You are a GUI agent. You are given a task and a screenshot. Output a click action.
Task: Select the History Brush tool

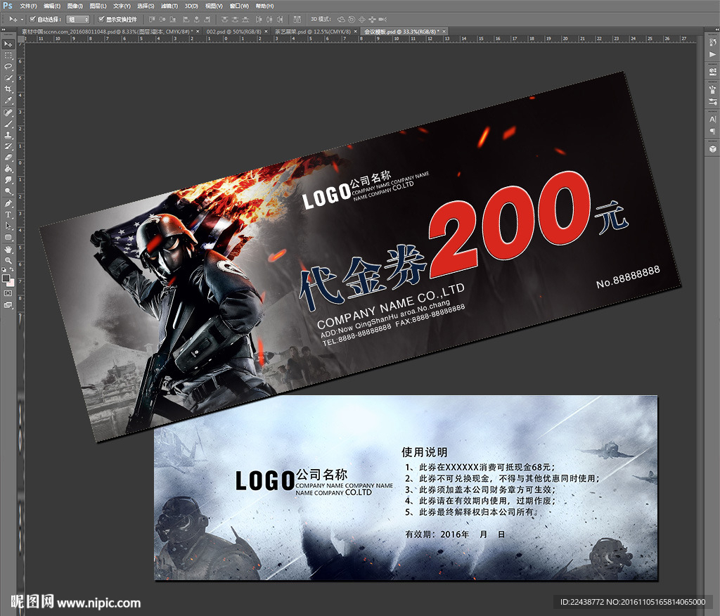[8, 146]
